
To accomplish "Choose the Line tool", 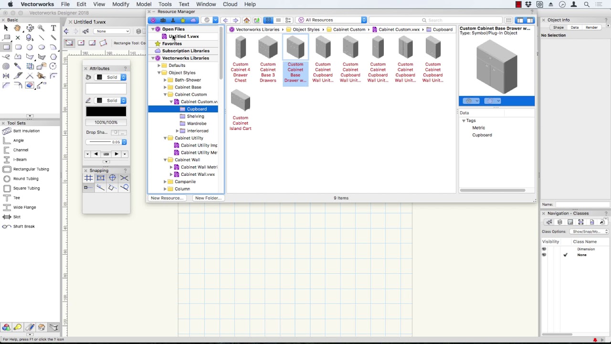I will click(x=41, y=38).
